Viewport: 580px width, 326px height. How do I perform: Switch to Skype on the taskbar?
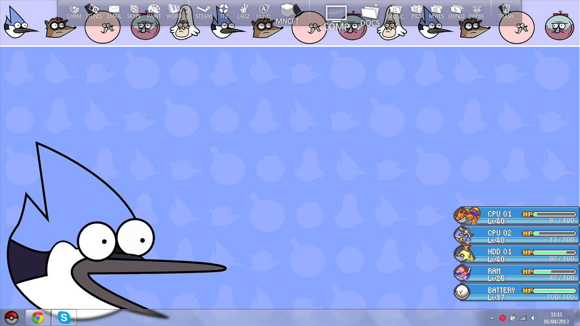point(64,318)
